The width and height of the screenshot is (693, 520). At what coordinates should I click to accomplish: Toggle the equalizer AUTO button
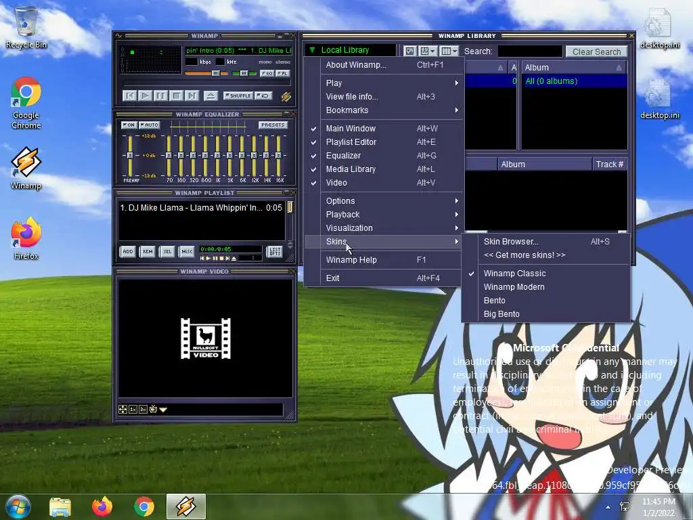(150, 125)
